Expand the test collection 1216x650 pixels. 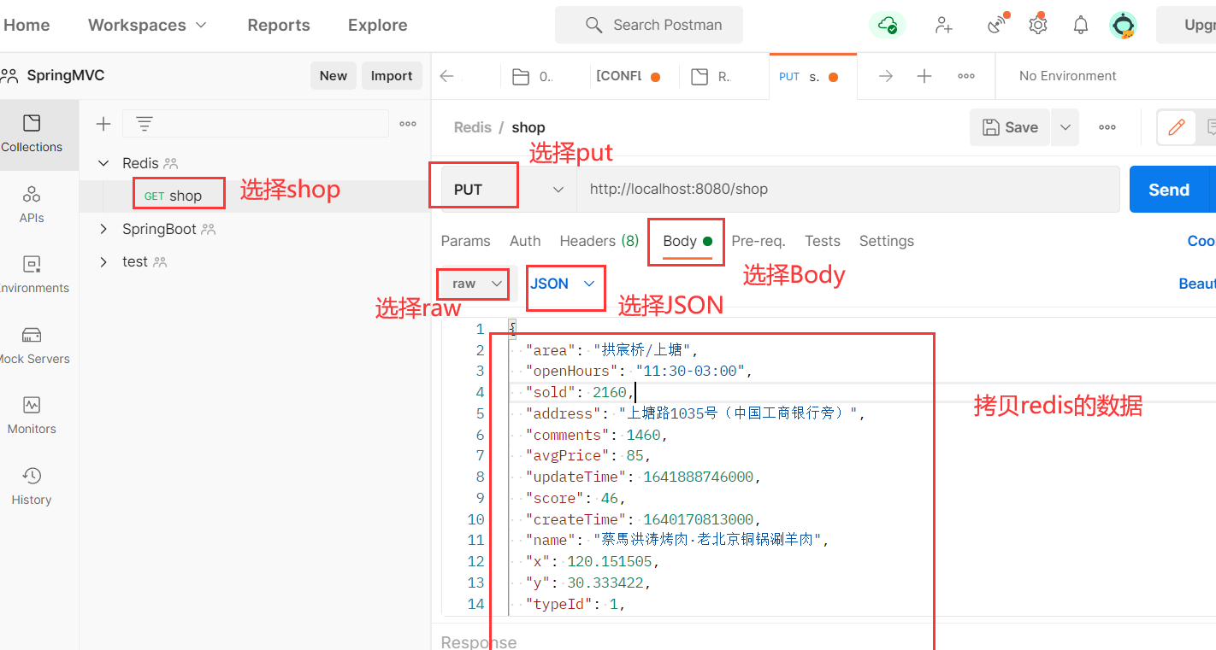(x=103, y=261)
